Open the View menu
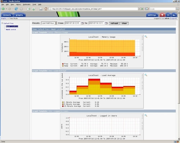The width and height of the screenshot is (180, 143). tap(12, 4)
